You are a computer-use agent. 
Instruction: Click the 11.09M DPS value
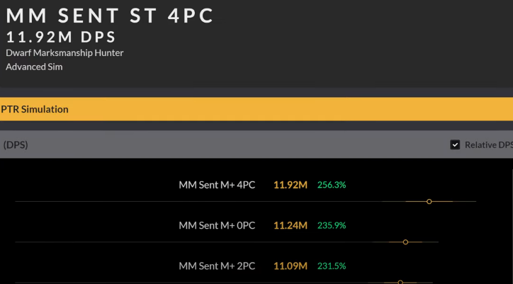point(291,266)
